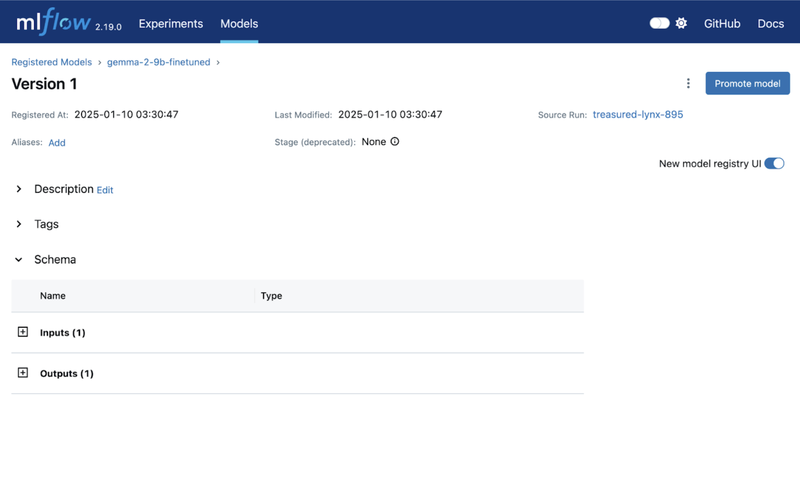Collapse the Schema section chevron
Viewport: 800px width, 500px height.
pos(19,259)
